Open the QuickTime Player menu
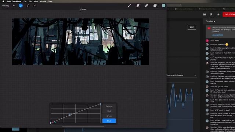This screenshot has width=235, height=132. pos(14,1)
